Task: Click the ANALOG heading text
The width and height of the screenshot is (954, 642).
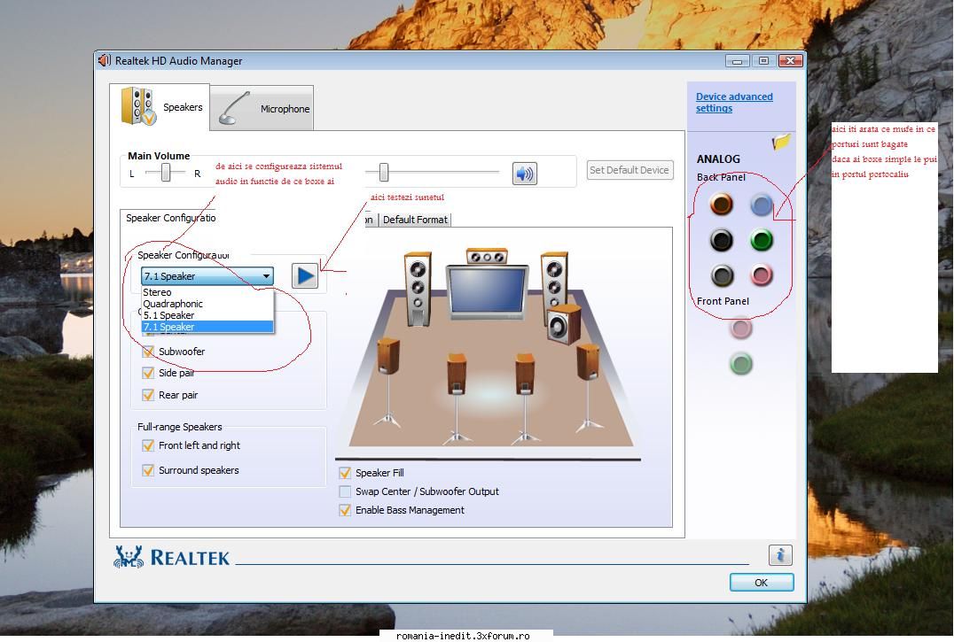Action: [x=718, y=159]
